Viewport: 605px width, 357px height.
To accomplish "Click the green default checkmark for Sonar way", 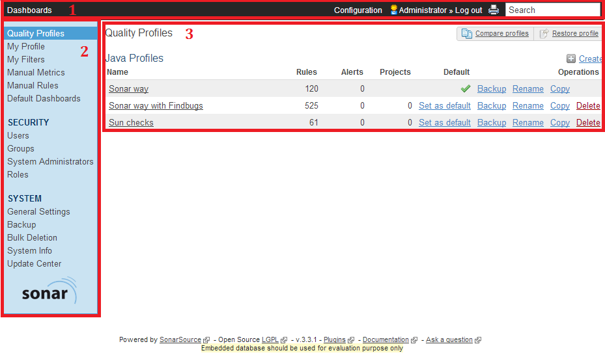I will pyautogui.click(x=466, y=88).
